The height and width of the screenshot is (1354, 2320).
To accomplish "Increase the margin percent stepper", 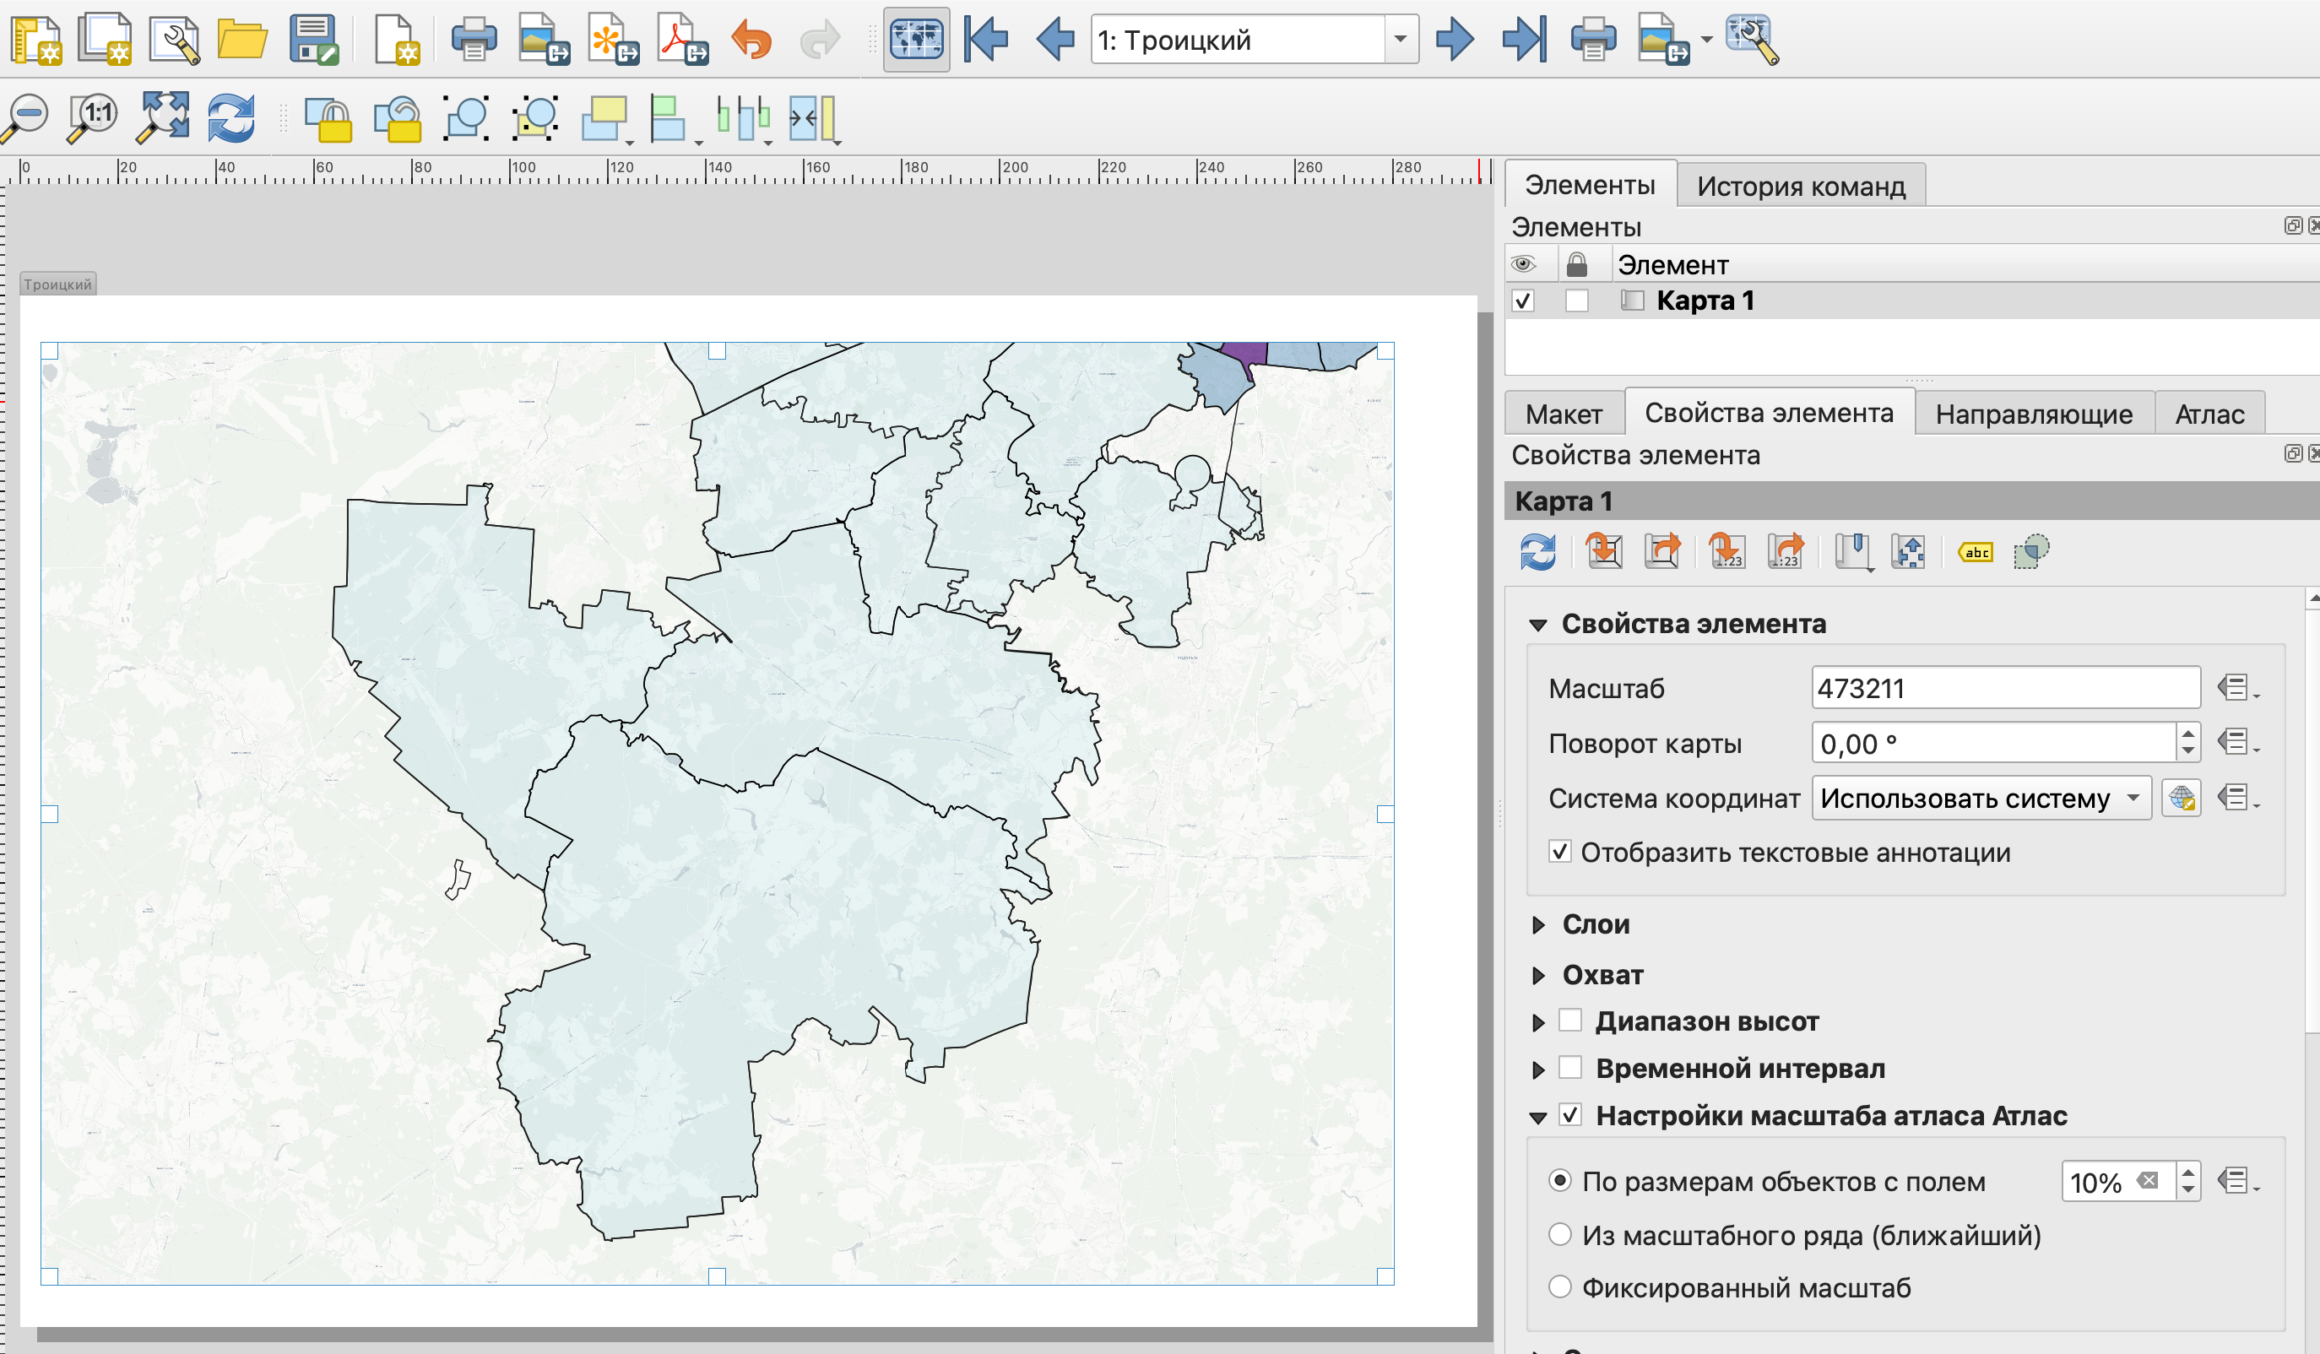I will [x=2188, y=1172].
